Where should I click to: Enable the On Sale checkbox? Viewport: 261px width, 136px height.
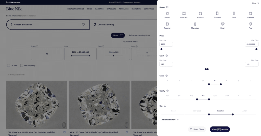click(9, 65)
